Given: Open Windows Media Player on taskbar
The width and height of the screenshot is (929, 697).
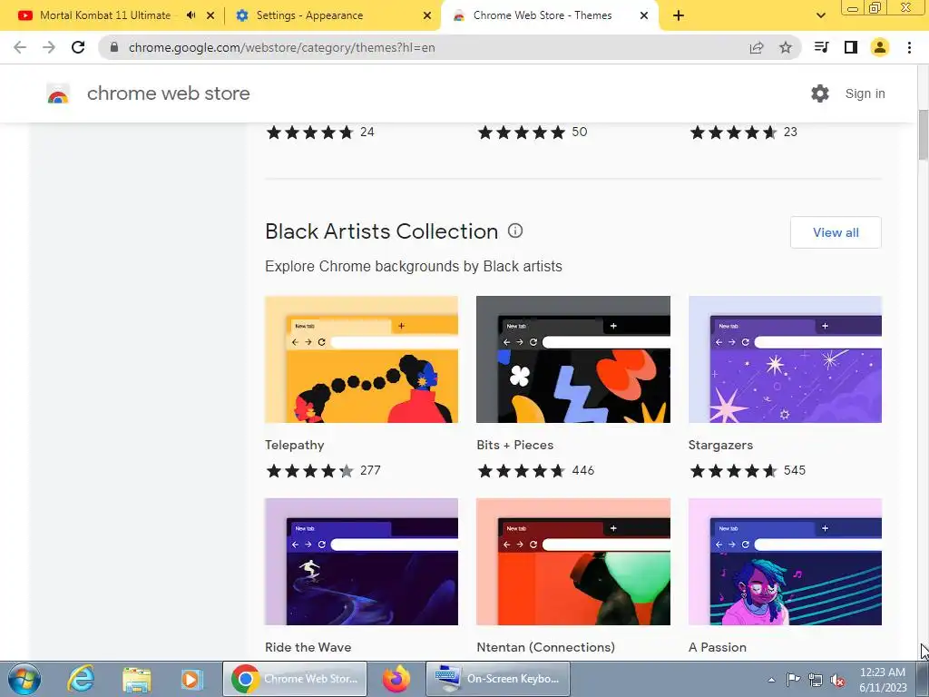Looking at the screenshot, I should (x=191, y=679).
